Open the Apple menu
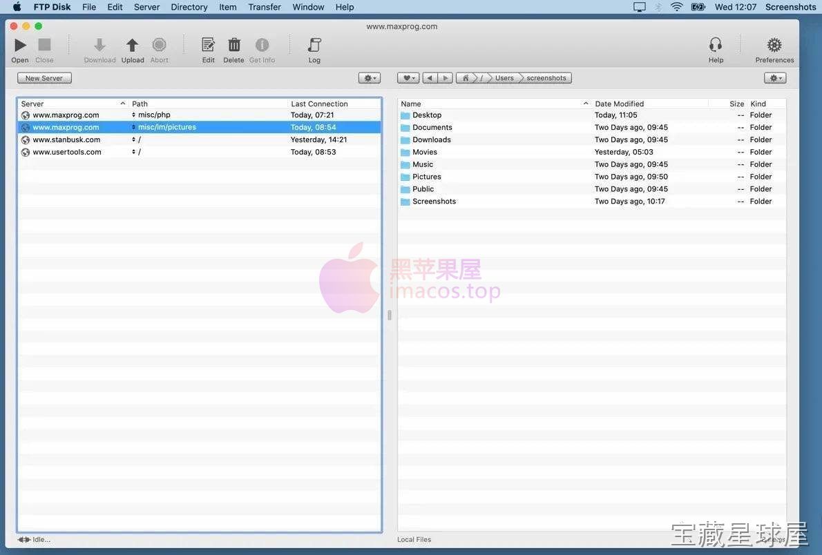822x555 pixels. click(17, 7)
